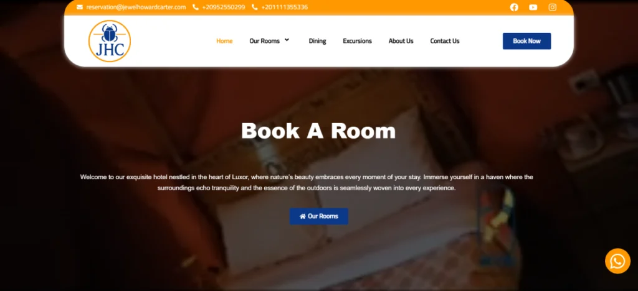Open the About Us page
This screenshot has height=291, width=638.
point(401,41)
